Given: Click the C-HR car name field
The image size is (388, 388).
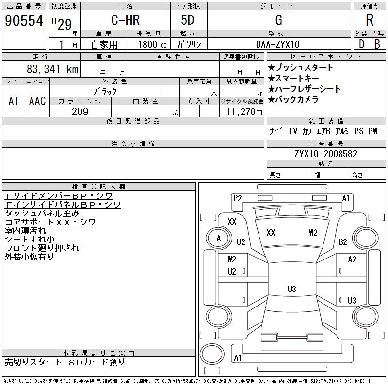Looking at the screenshot, I should coord(125,20).
